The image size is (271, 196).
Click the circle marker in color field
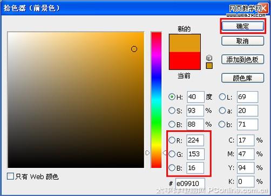(x=134, y=49)
